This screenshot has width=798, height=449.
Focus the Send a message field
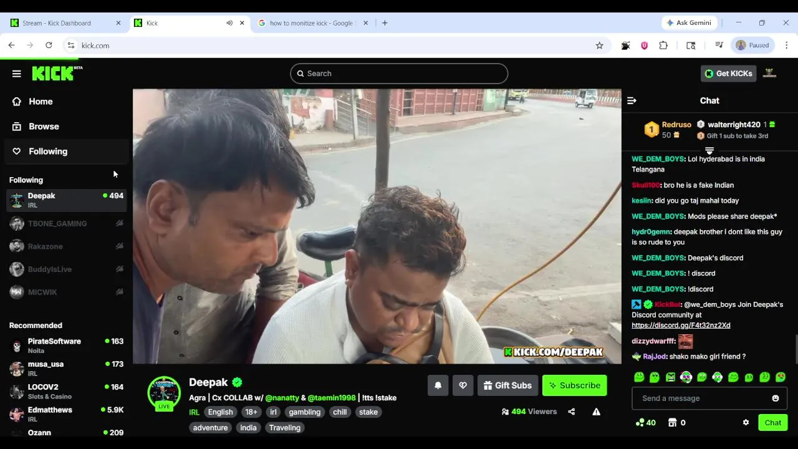709,398
